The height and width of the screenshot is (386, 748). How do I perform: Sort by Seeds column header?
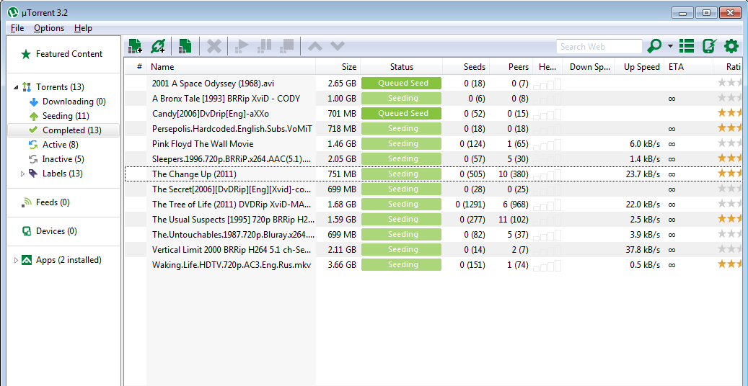[466, 67]
